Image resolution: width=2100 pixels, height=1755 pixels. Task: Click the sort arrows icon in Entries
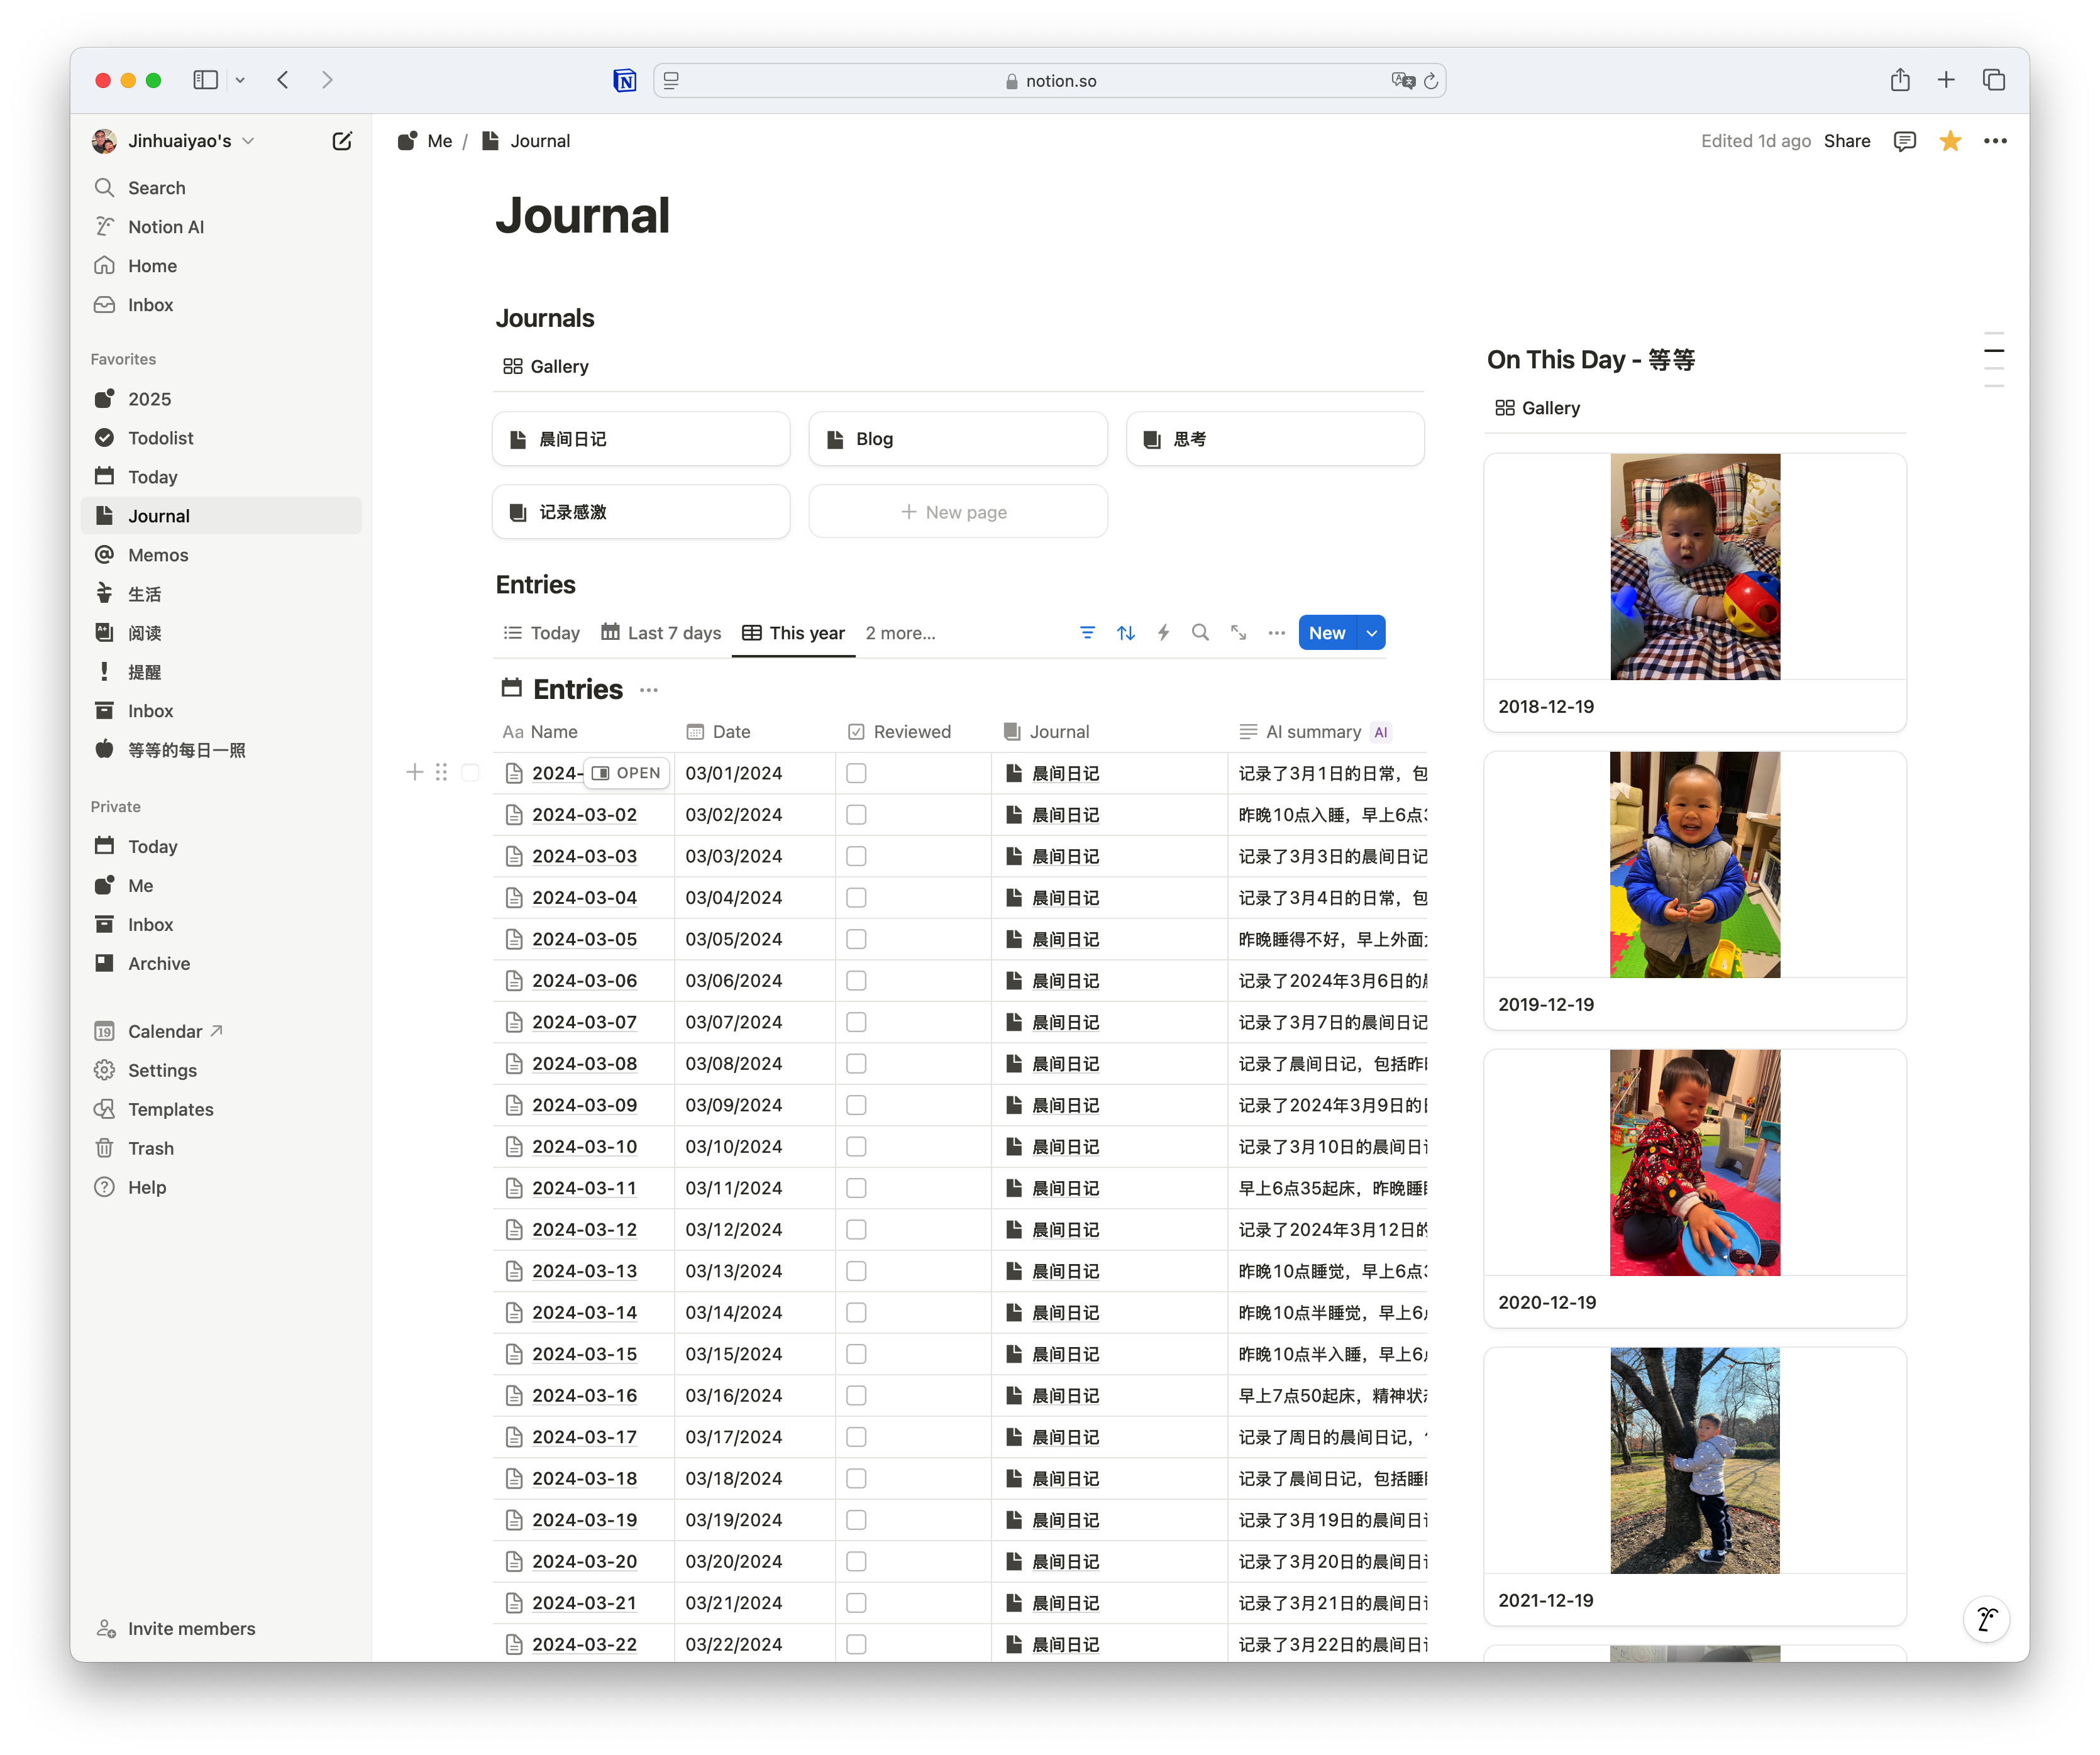1126,633
